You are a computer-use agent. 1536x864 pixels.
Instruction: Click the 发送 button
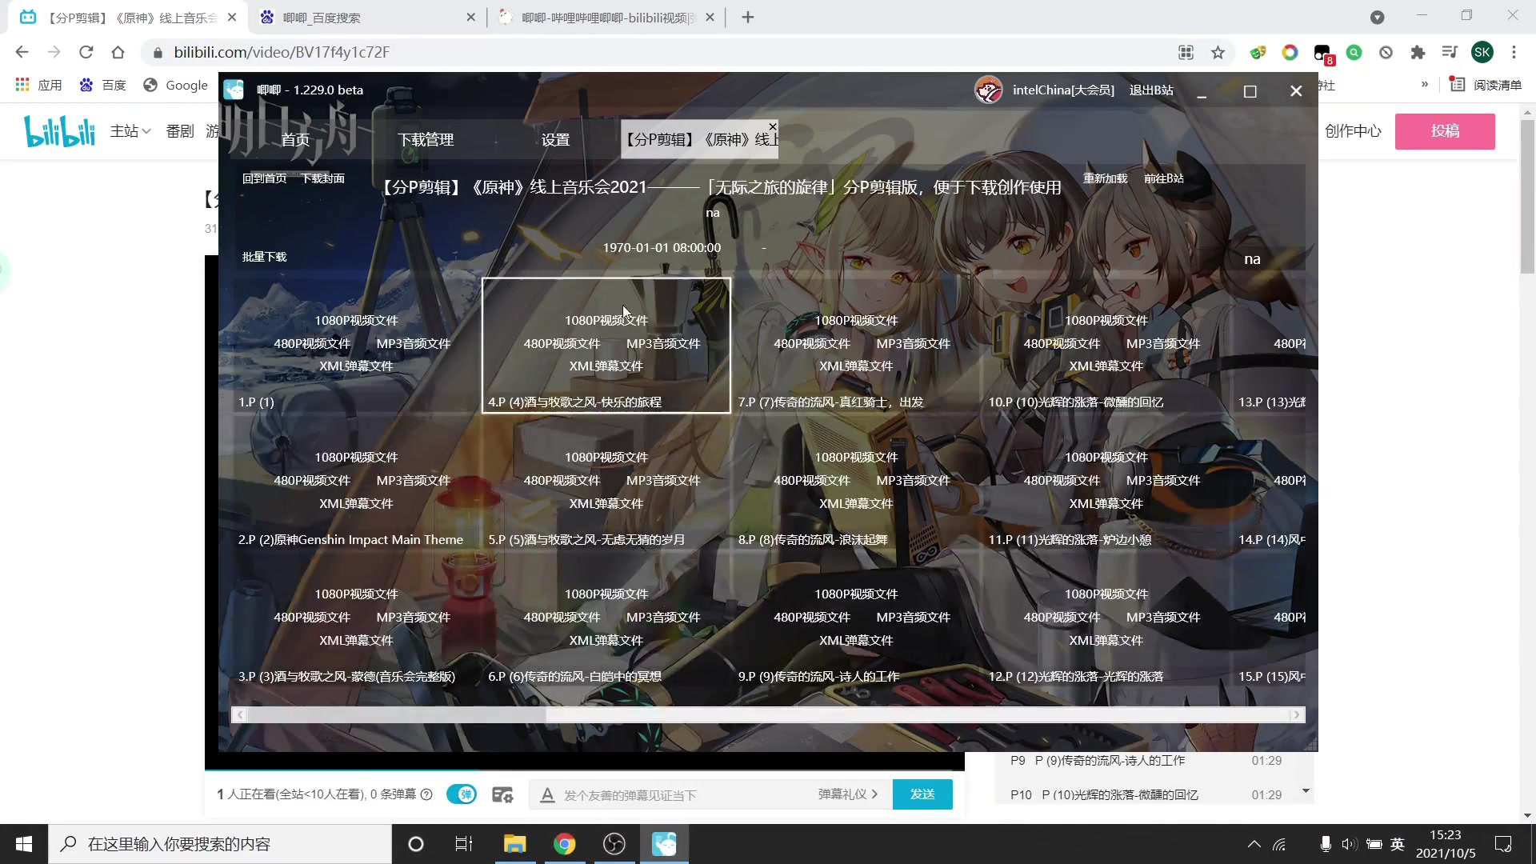tap(922, 794)
